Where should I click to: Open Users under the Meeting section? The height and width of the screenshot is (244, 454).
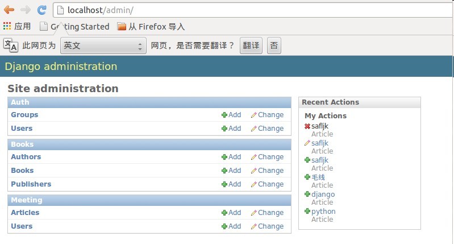coord(22,226)
